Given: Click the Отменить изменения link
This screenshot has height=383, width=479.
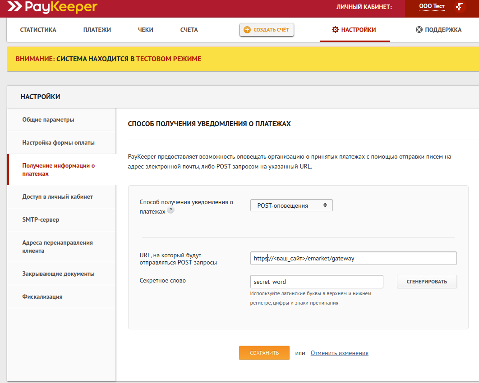Looking at the screenshot, I should pos(339,353).
